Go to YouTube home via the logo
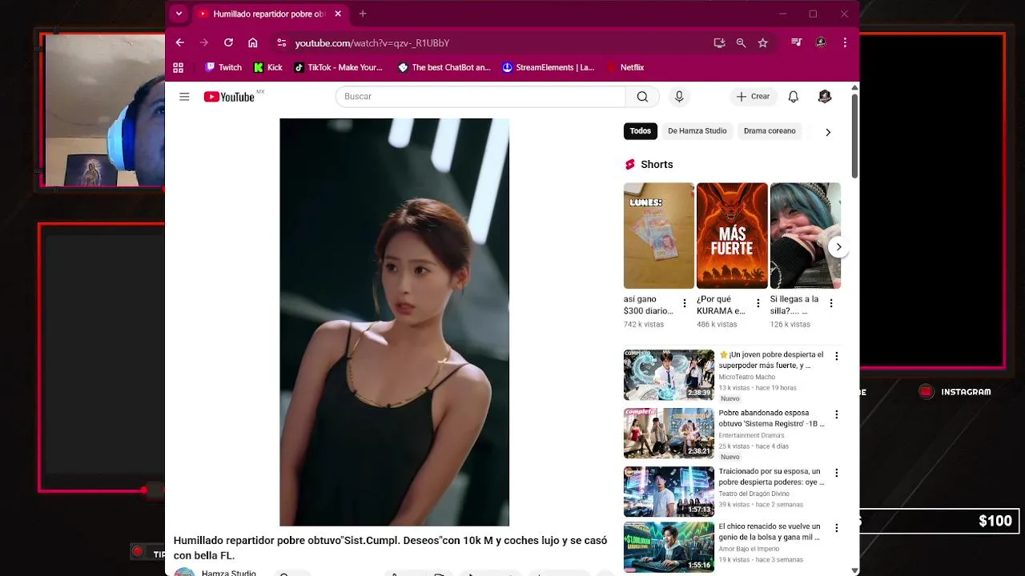 click(x=229, y=97)
